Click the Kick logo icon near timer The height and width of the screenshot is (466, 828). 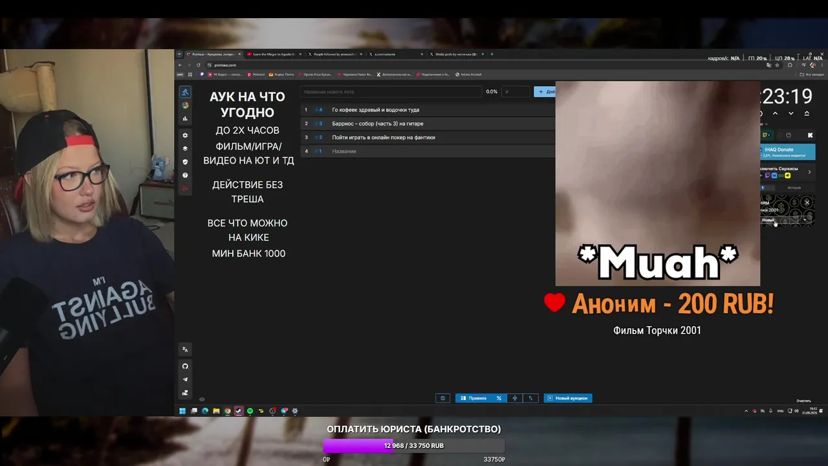[810, 135]
